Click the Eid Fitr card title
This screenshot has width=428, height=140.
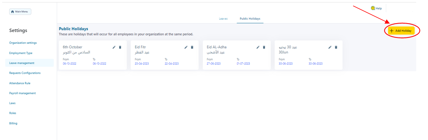tap(140, 47)
